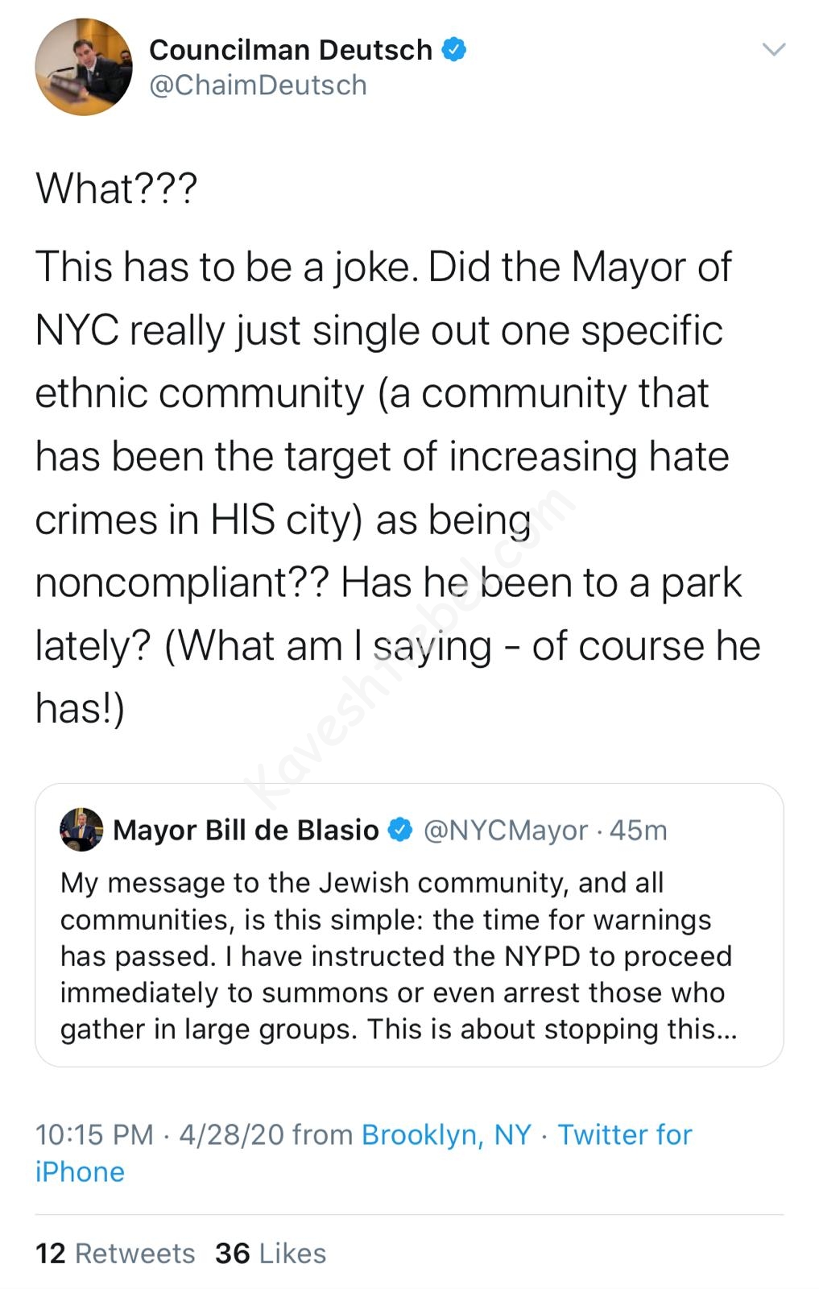Open the @NYCMayor handle in the quoted tweet

point(506,830)
